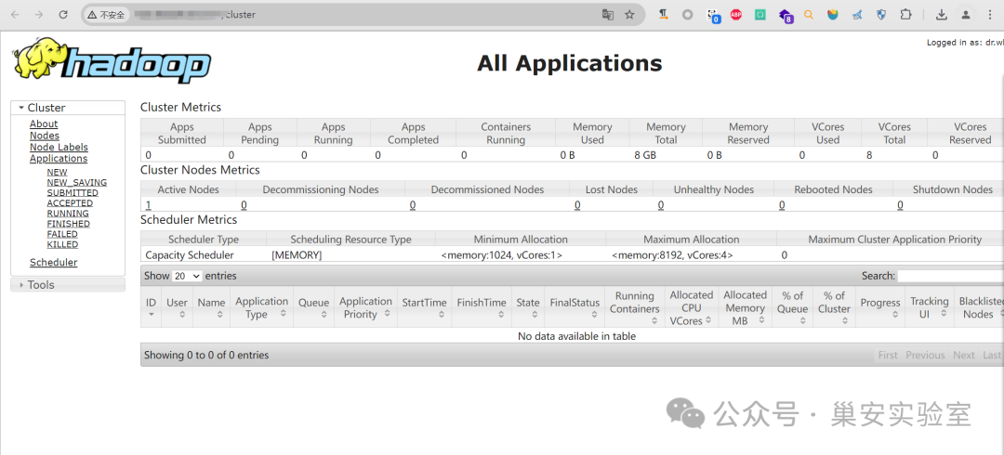Filter applications by RUNNING state
The image size is (1004, 455).
coord(68,214)
